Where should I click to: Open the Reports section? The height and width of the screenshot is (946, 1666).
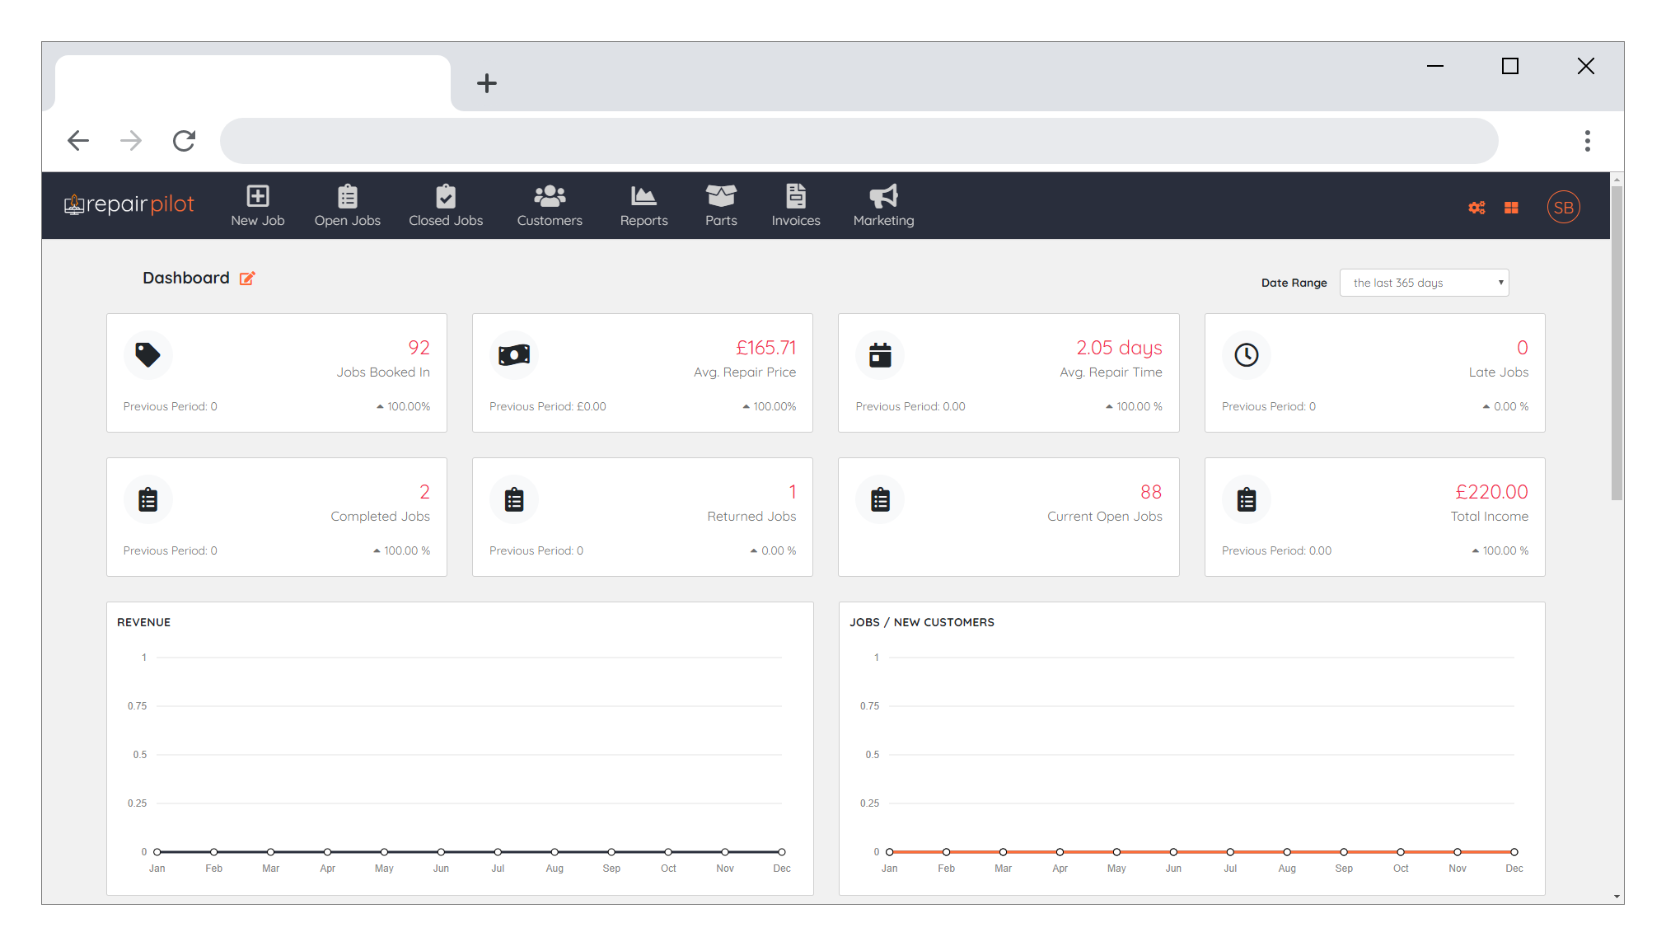(643, 206)
